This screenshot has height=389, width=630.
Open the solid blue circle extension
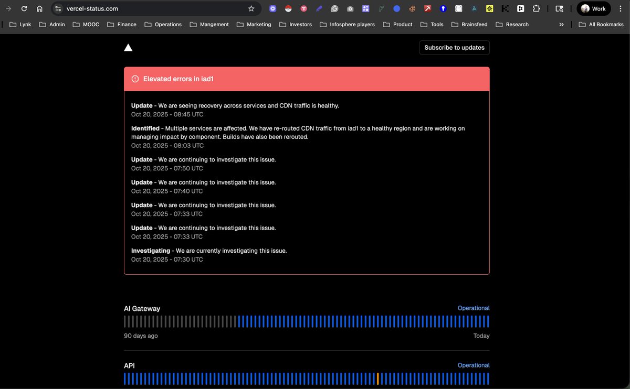(397, 9)
